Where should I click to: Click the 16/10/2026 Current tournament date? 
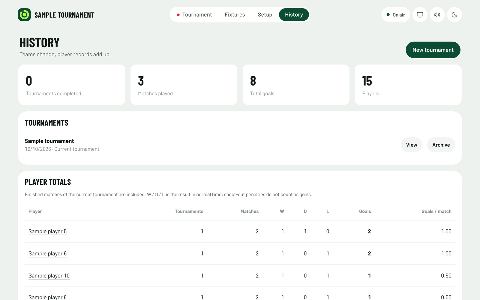coord(62,149)
